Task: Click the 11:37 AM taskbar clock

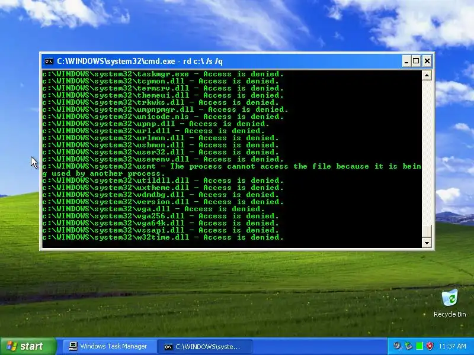Action: pyautogui.click(x=453, y=346)
